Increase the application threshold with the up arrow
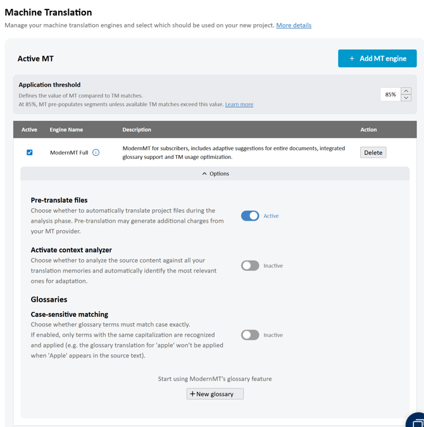424x427 pixels. (406, 91)
